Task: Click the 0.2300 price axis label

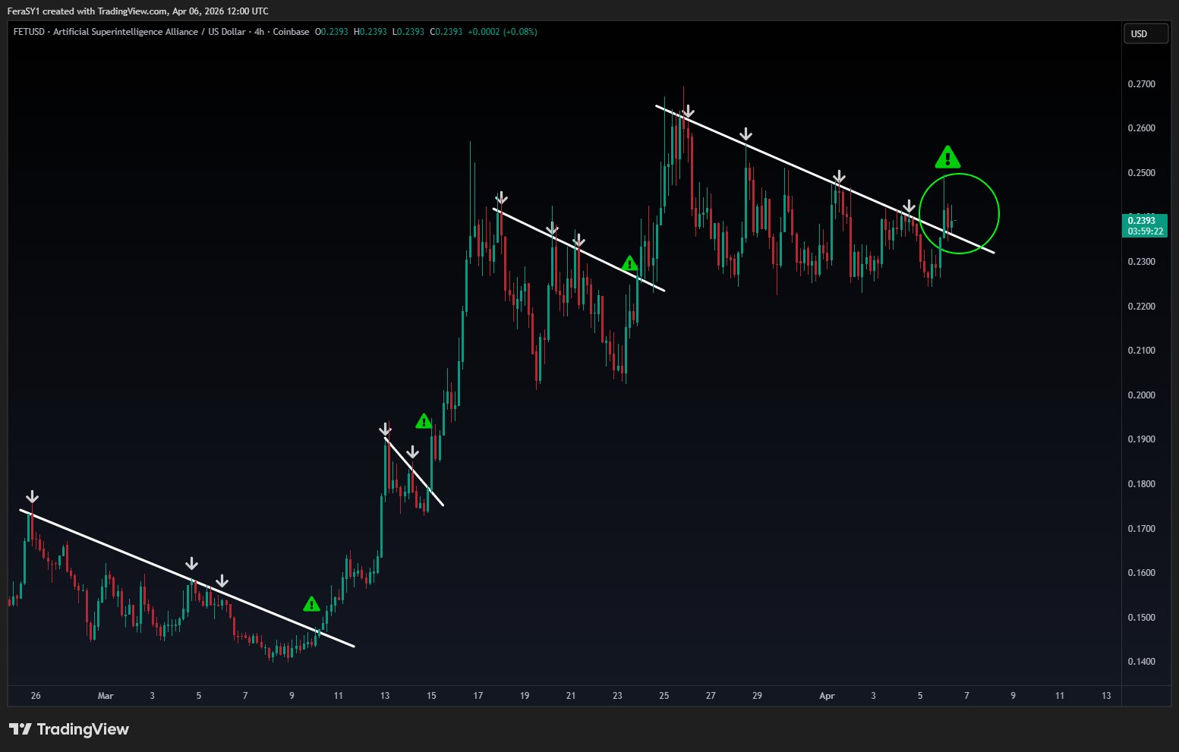Action: pos(1142,262)
